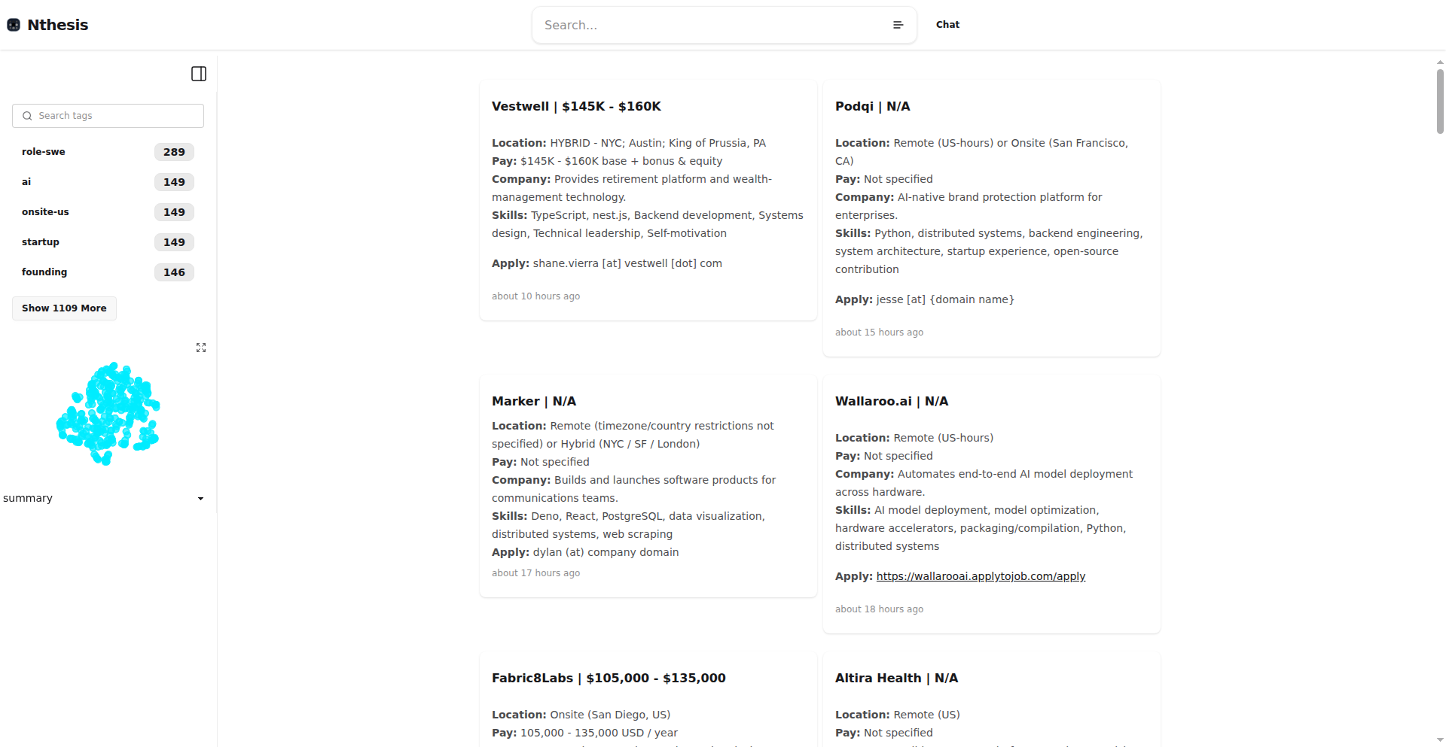Toggle the role-swe tag filter

tap(43, 152)
